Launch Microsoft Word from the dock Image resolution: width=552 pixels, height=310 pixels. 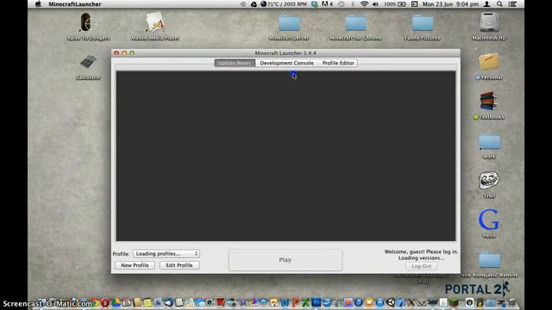285,302
